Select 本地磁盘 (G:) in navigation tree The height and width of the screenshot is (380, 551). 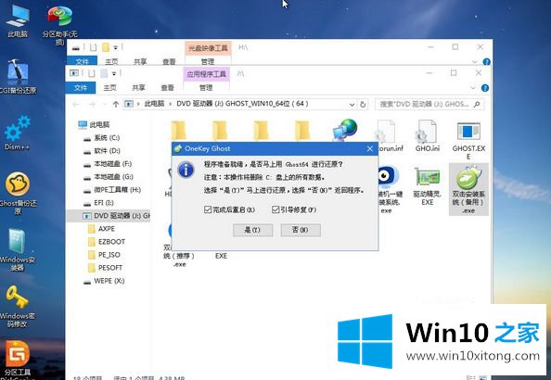click(x=109, y=177)
